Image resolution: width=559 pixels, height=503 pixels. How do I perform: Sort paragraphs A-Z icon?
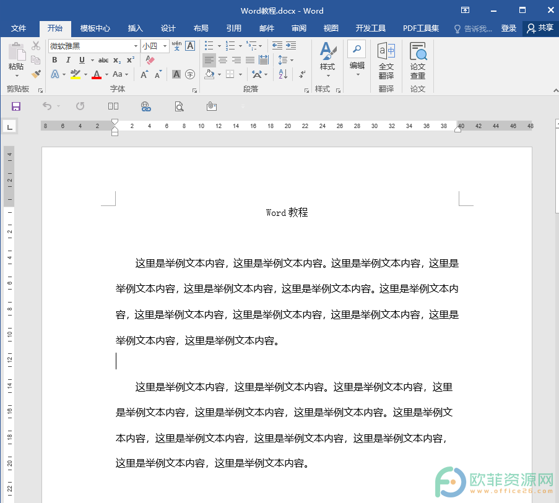tap(283, 74)
